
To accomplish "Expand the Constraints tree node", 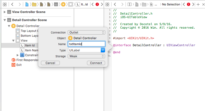I will (18, 55).
